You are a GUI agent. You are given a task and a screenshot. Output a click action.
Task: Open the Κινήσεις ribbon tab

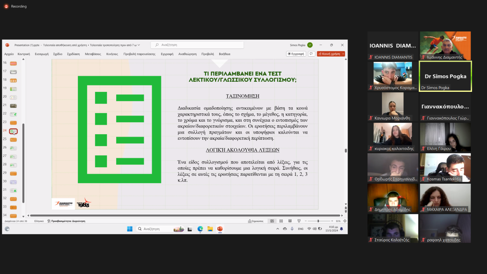112,54
